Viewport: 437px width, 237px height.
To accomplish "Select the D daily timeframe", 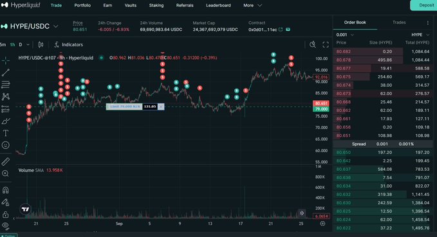I will pos(21,44).
